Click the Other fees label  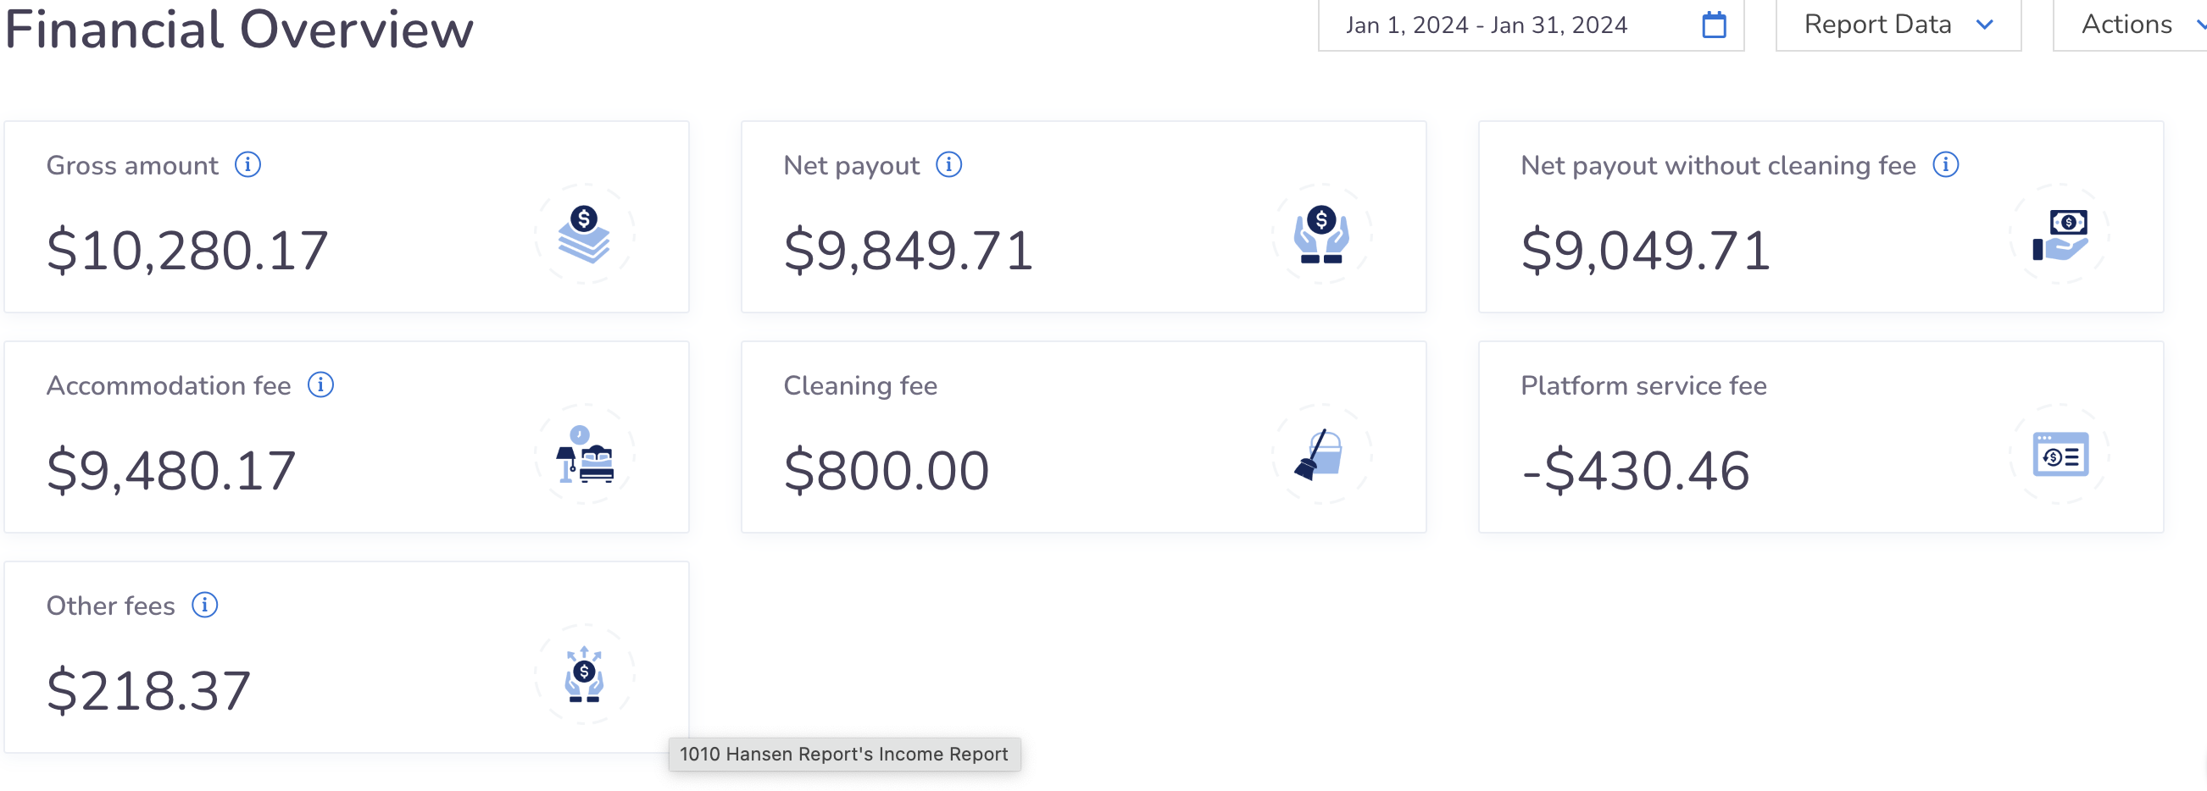(x=110, y=606)
